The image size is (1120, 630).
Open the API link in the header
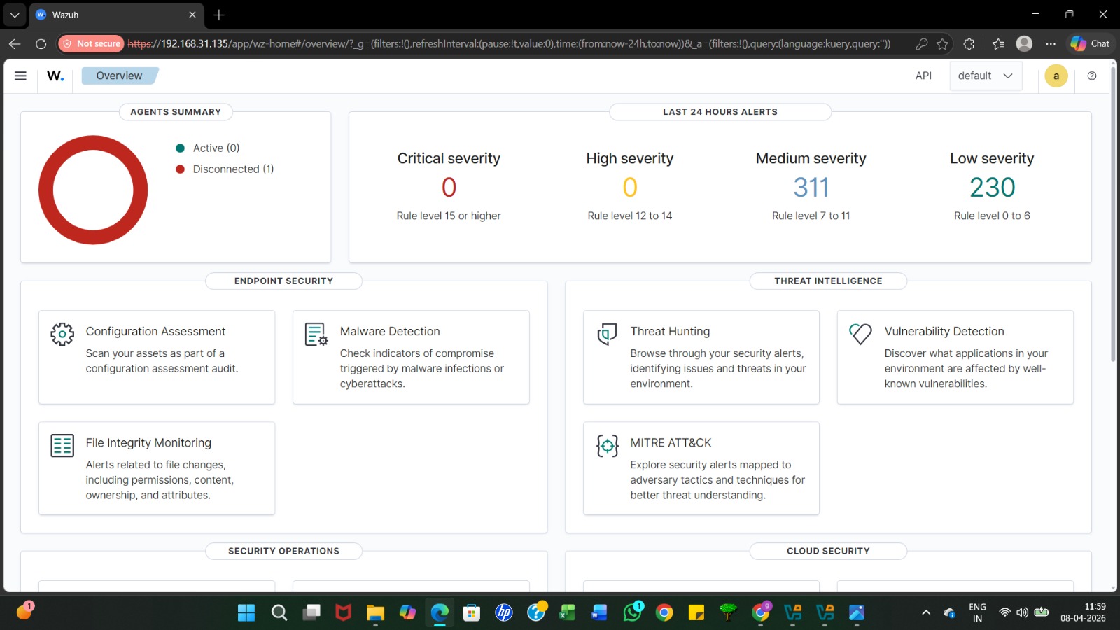pyautogui.click(x=923, y=76)
